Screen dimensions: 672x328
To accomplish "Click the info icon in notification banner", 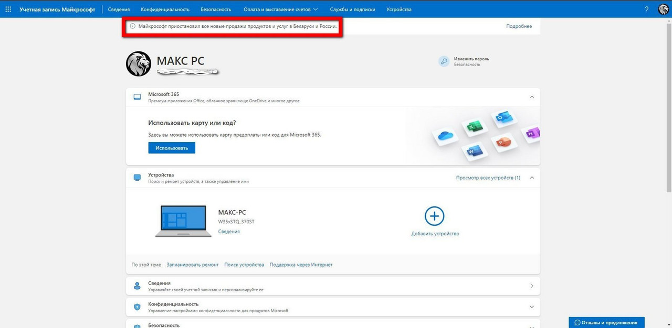I will pyautogui.click(x=132, y=26).
